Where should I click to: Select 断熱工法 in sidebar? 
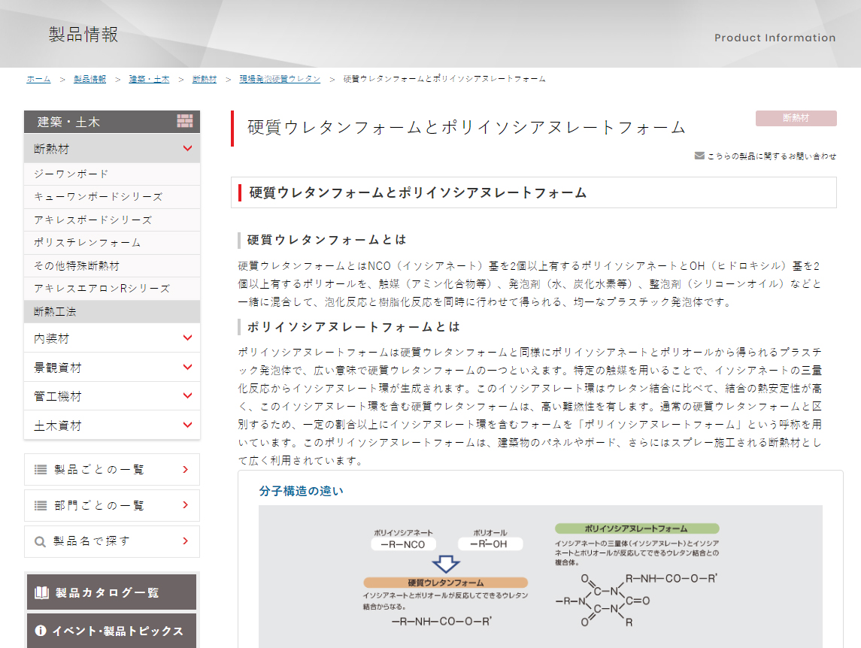pyautogui.click(x=112, y=312)
